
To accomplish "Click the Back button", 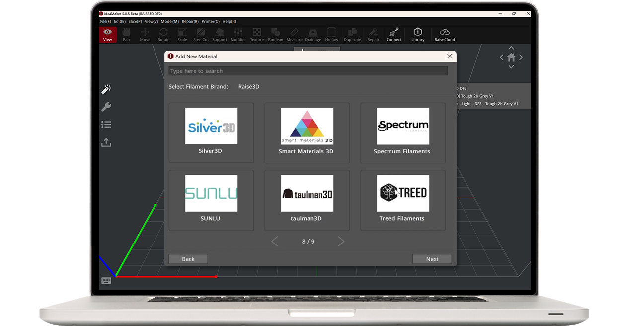I will 188,259.
